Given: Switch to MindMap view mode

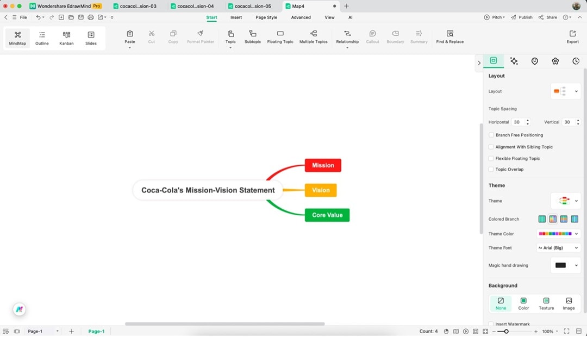Looking at the screenshot, I should click(17, 38).
